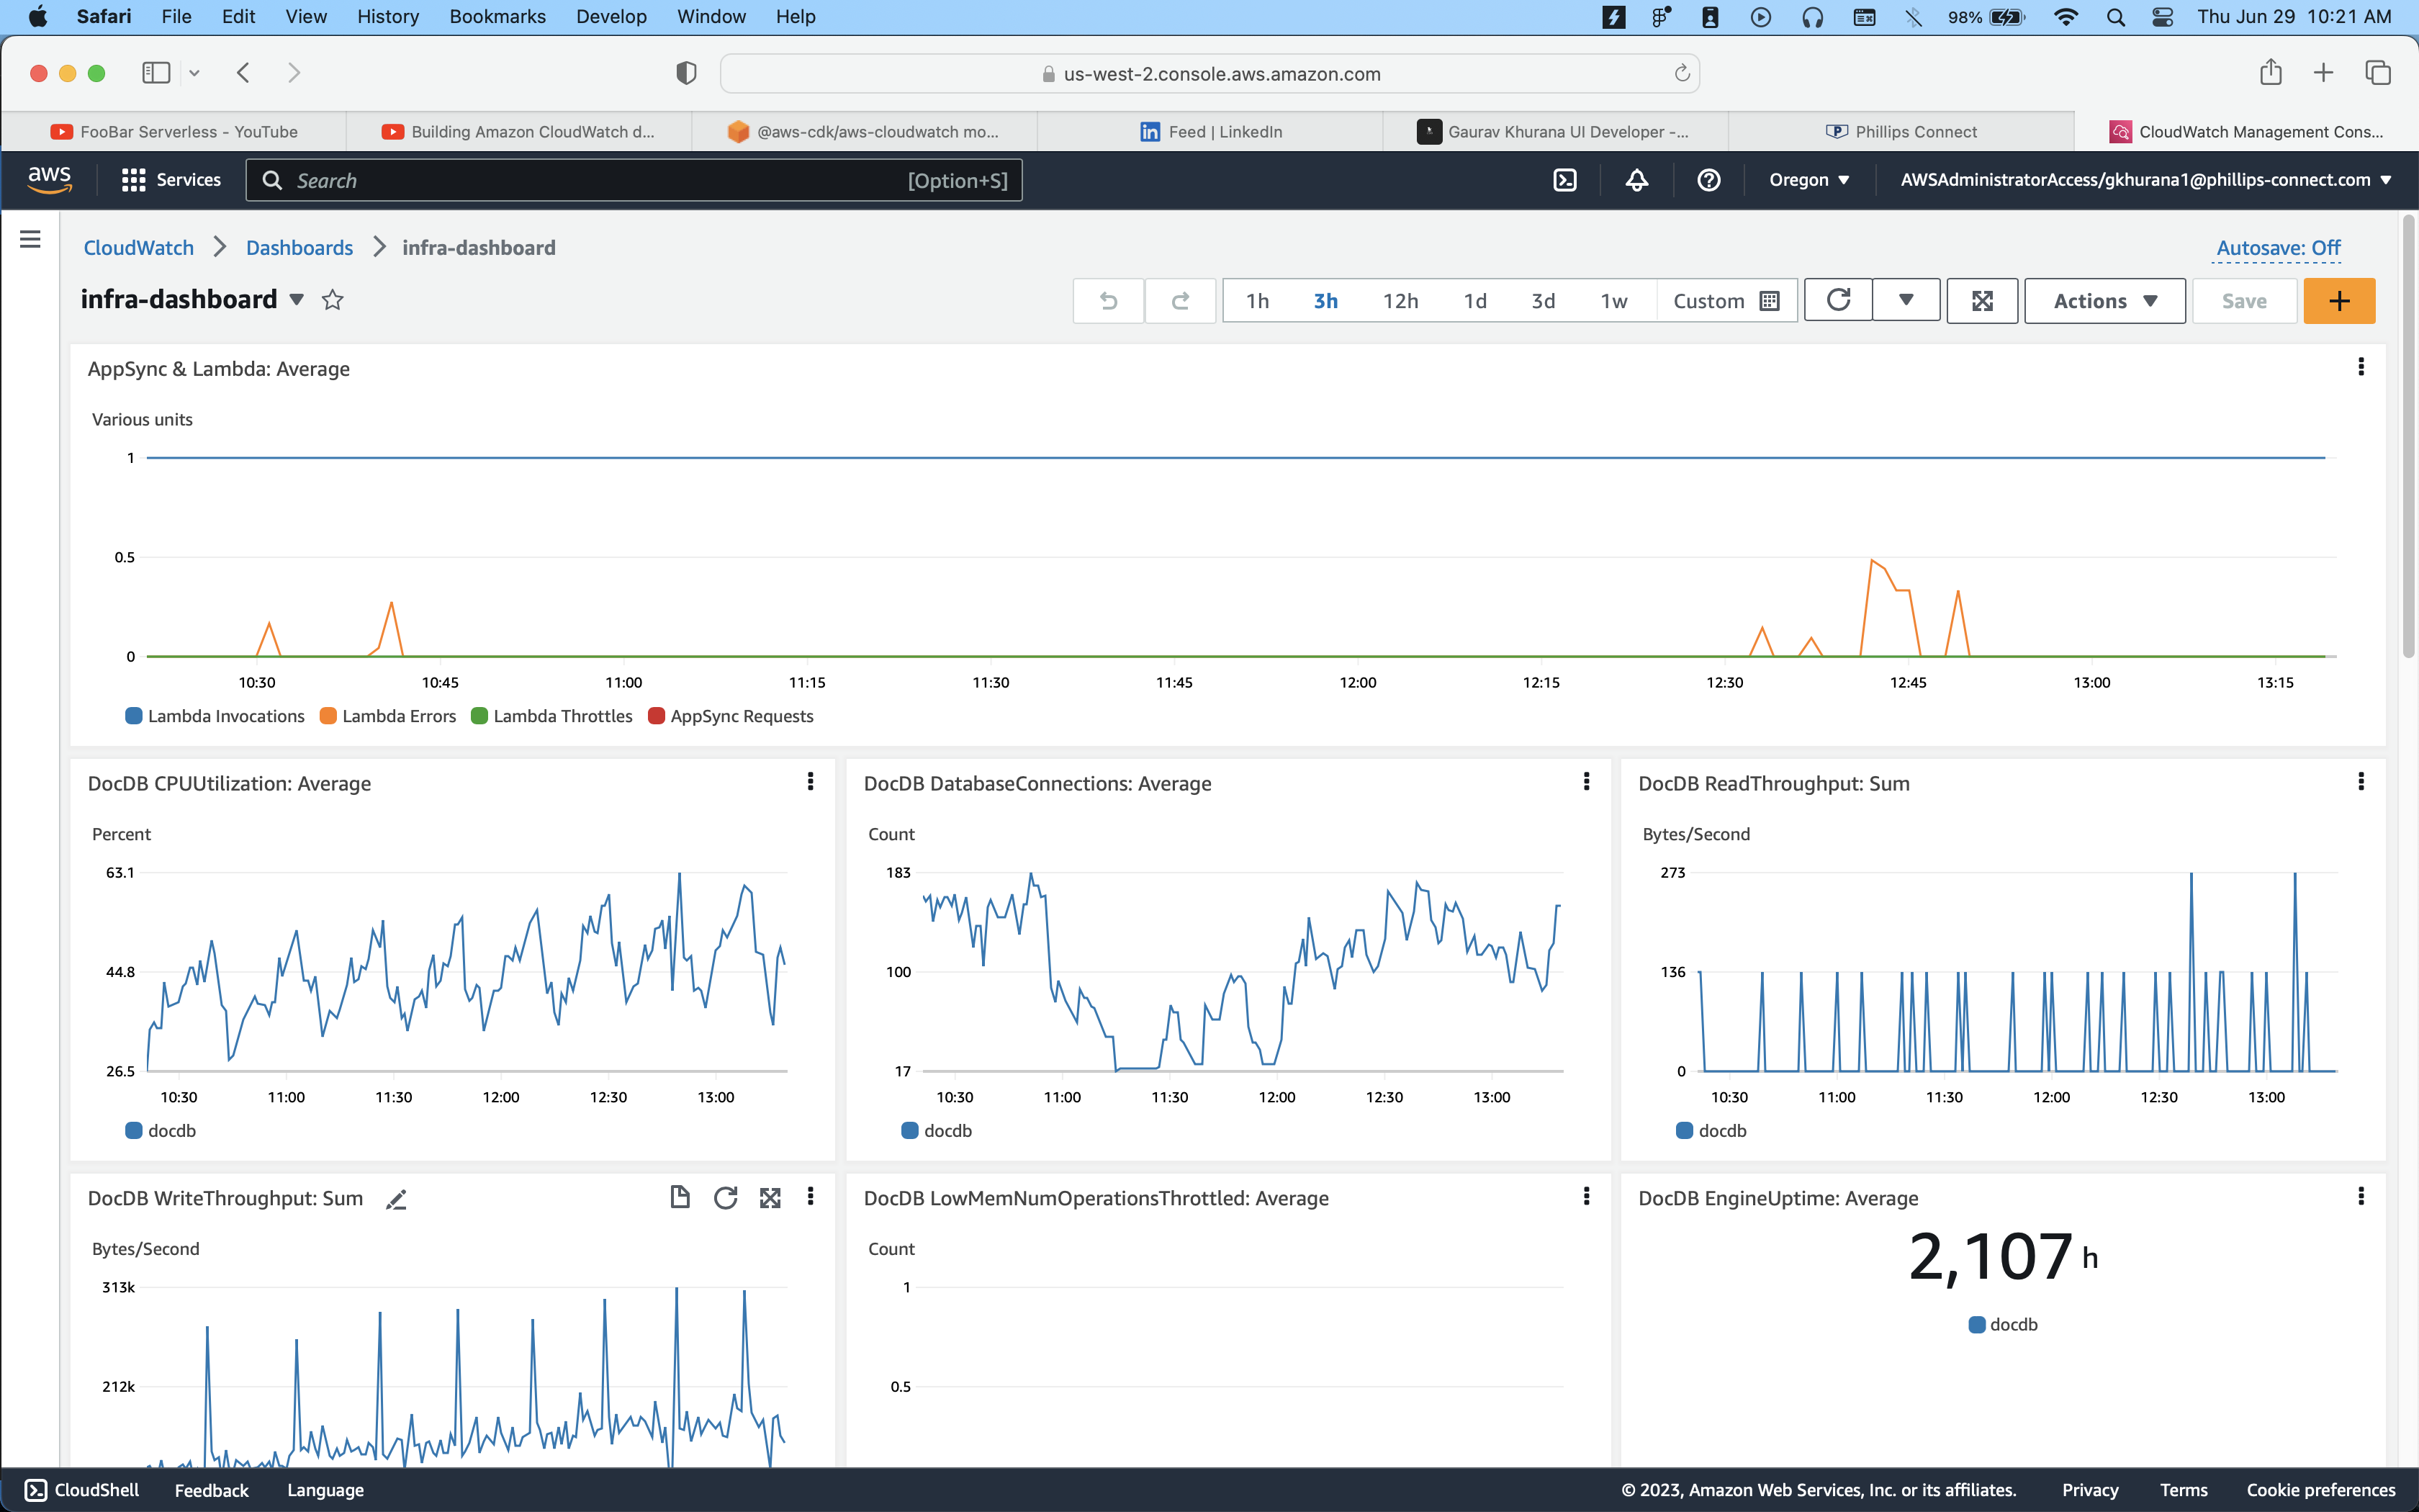
Task: Expand Safari sidebar options chevron
Action: pyautogui.click(x=194, y=73)
